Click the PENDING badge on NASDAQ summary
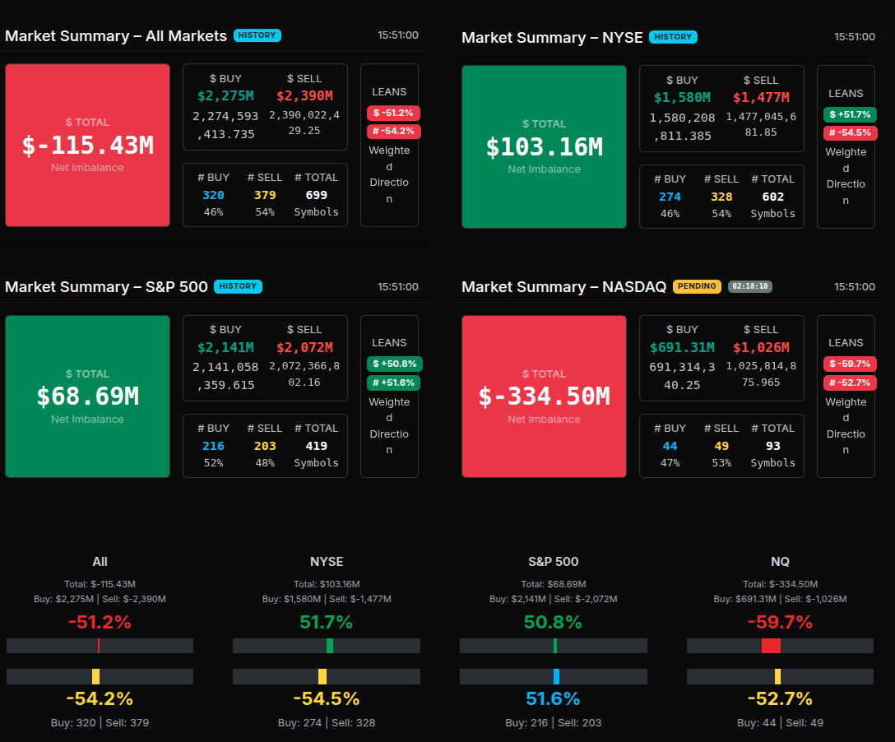Image resolution: width=895 pixels, height=742 pixels. (x=697, y=286)
